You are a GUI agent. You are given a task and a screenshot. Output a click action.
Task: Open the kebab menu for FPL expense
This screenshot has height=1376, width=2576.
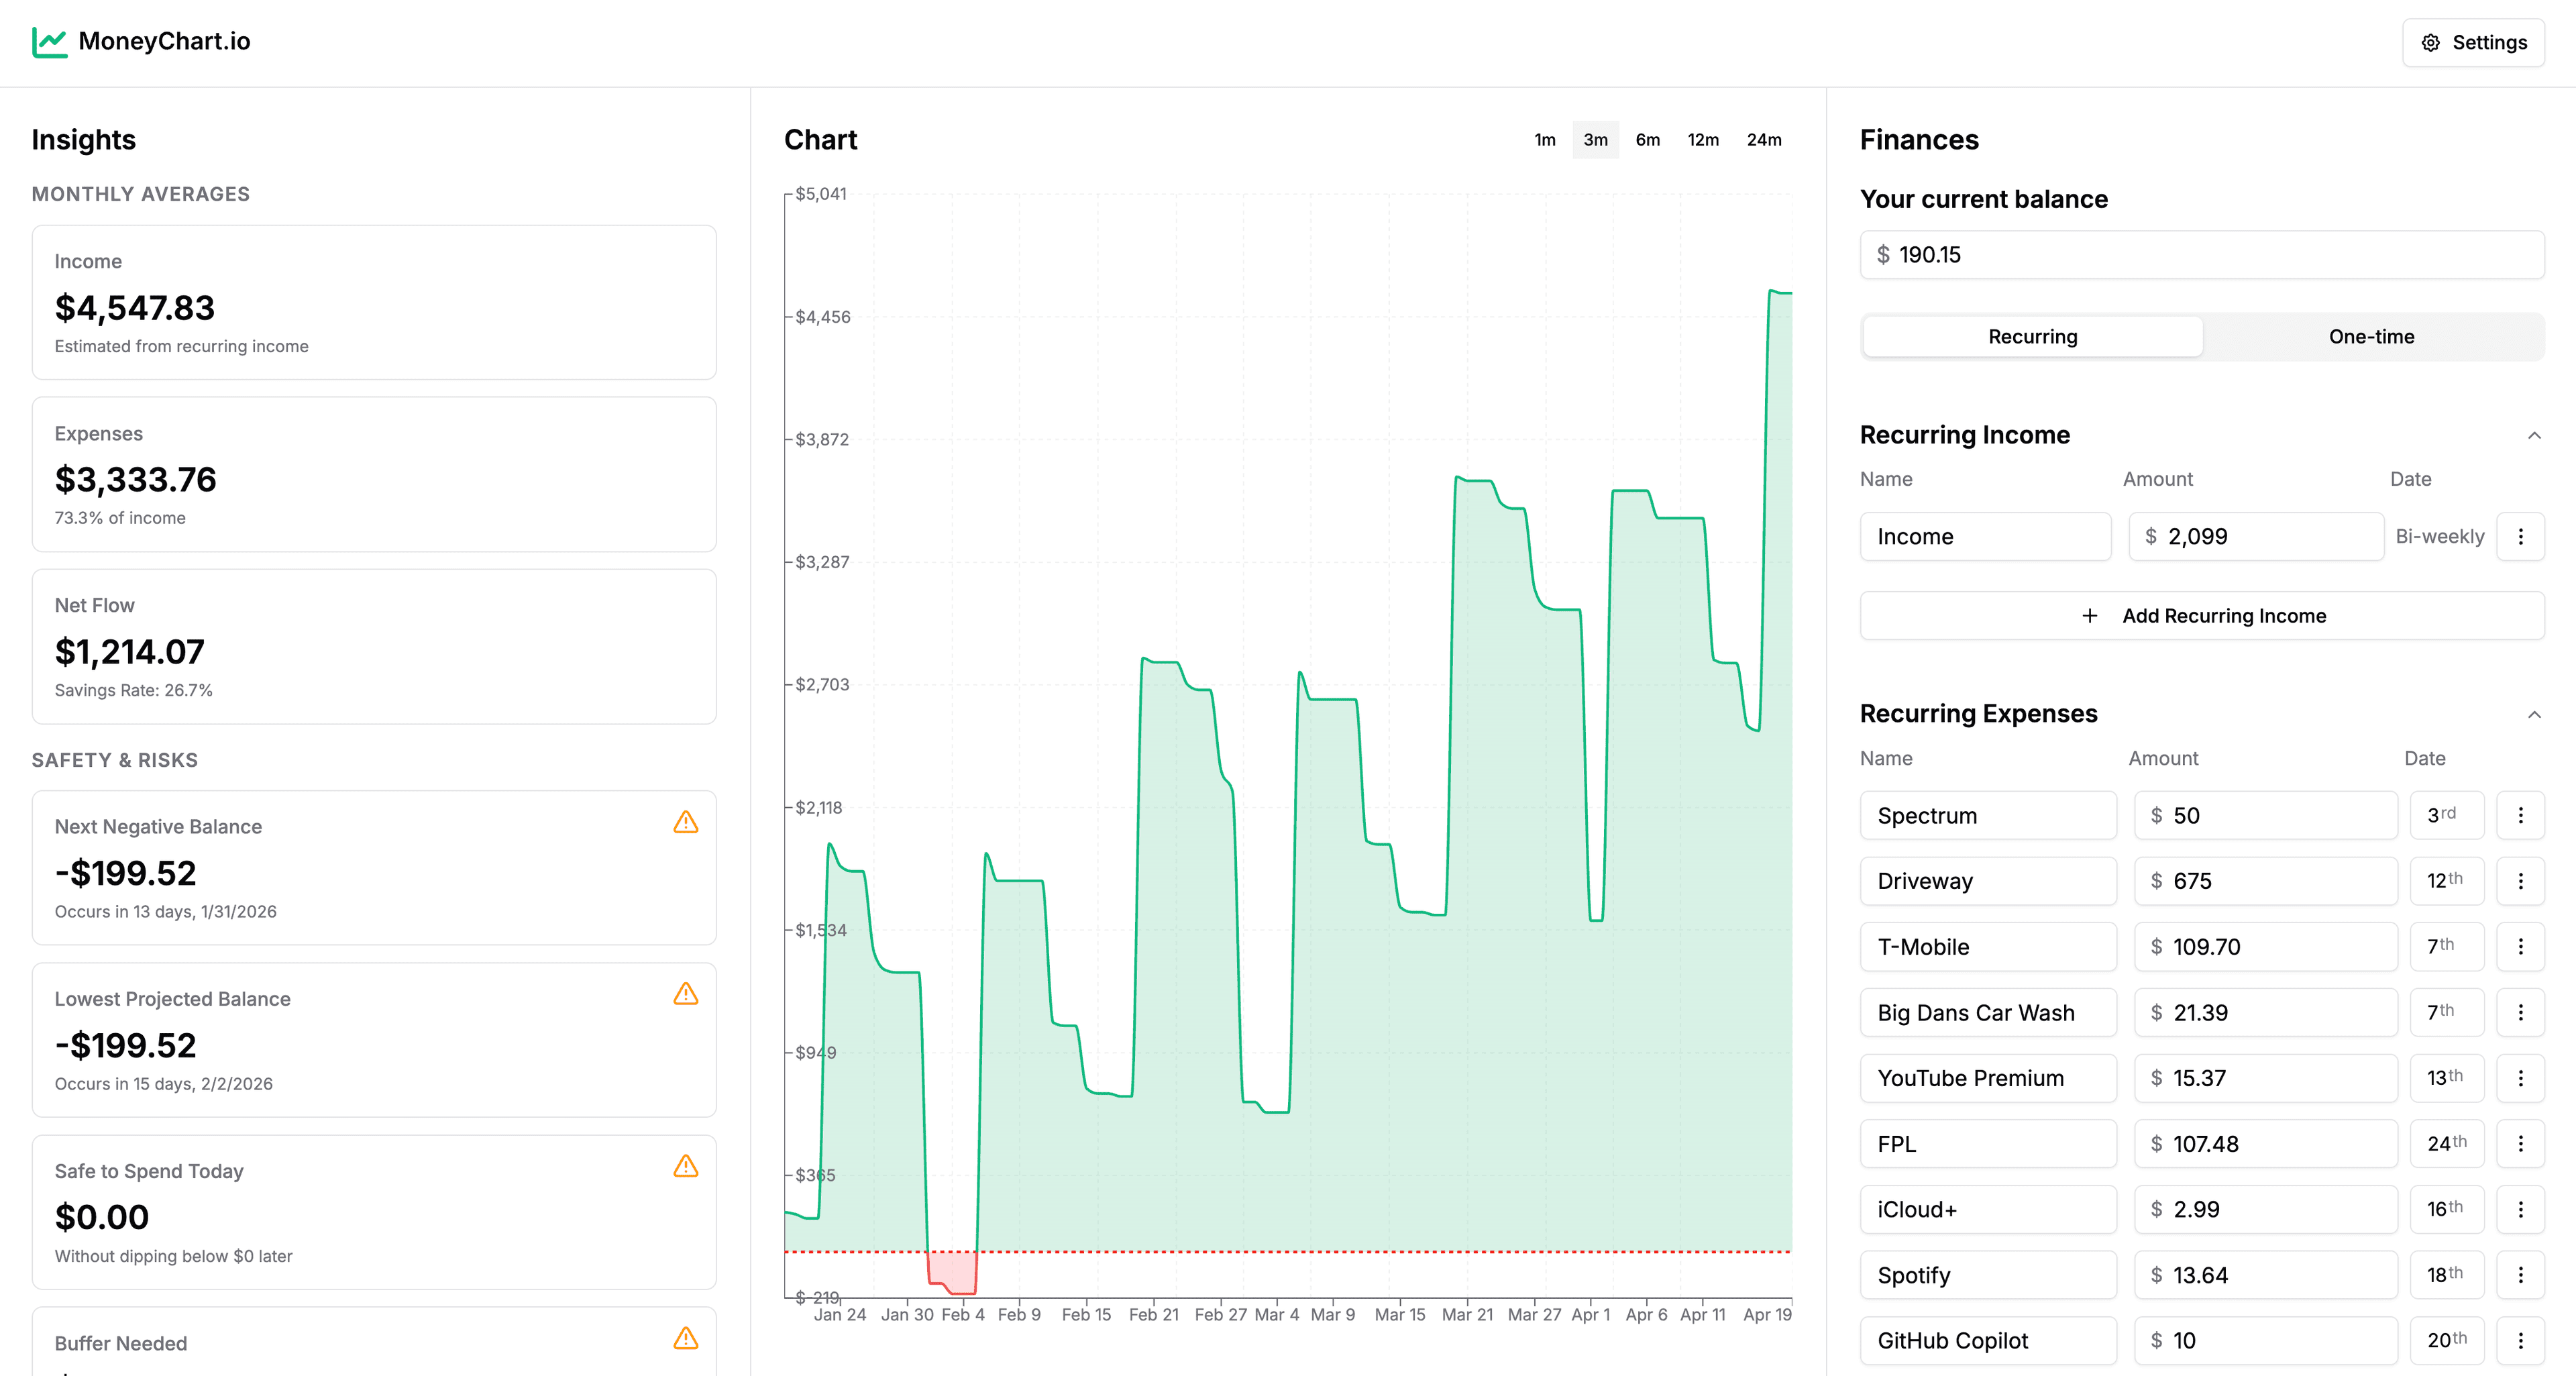click(2522, 1144)
